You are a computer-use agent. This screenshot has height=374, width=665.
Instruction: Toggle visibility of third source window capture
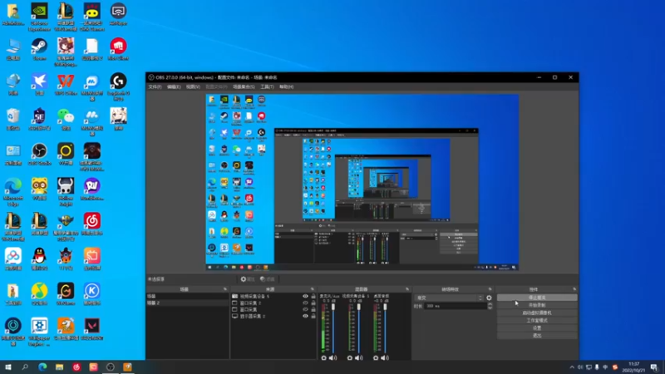pos(305,309)
